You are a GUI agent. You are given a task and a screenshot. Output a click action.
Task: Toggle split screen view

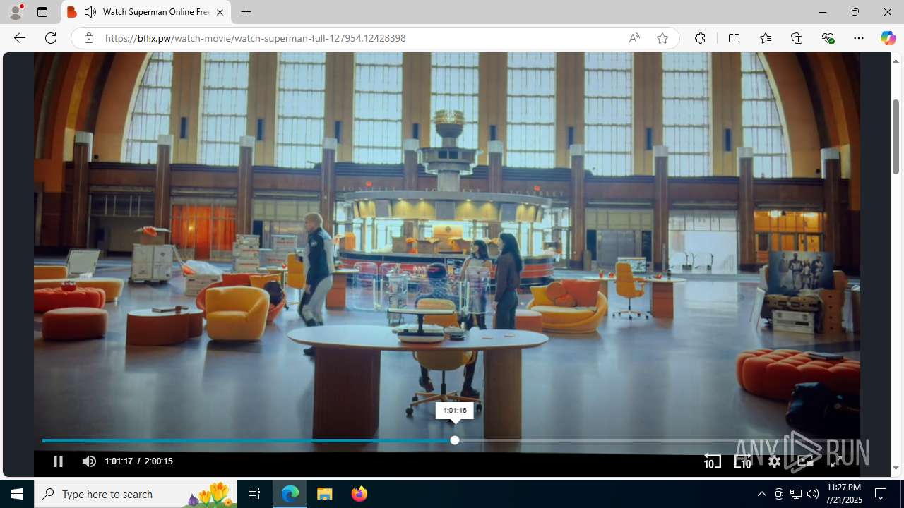point(734,38)
